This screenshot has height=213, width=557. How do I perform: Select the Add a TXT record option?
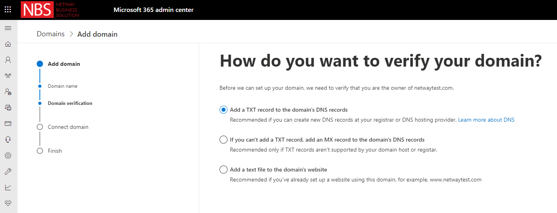coord(224,110)
